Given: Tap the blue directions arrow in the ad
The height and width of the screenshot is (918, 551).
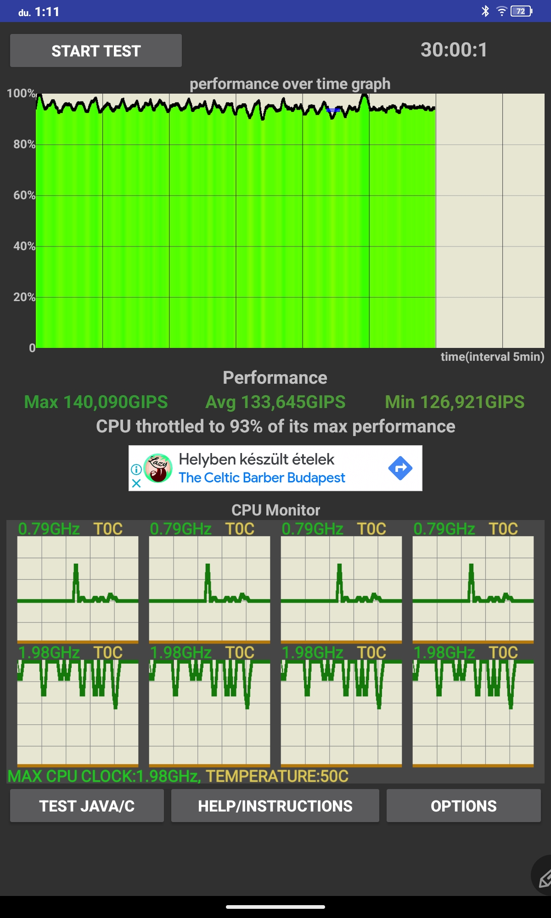Looking at the screenshot, I should (x=400, y=468).
